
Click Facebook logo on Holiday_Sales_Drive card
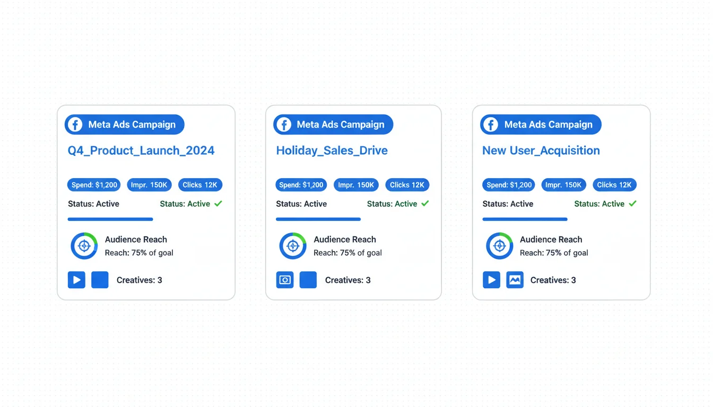(x=284, y=125)
